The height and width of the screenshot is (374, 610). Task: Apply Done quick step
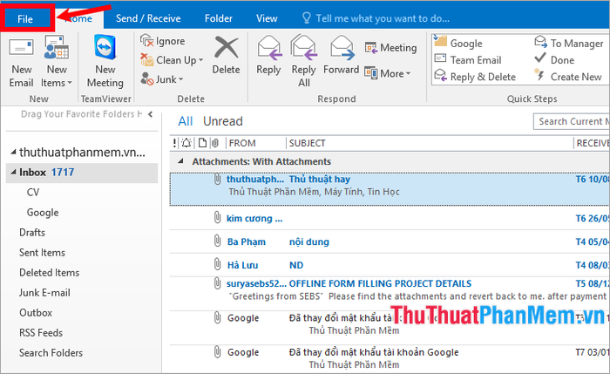(554, 60)
